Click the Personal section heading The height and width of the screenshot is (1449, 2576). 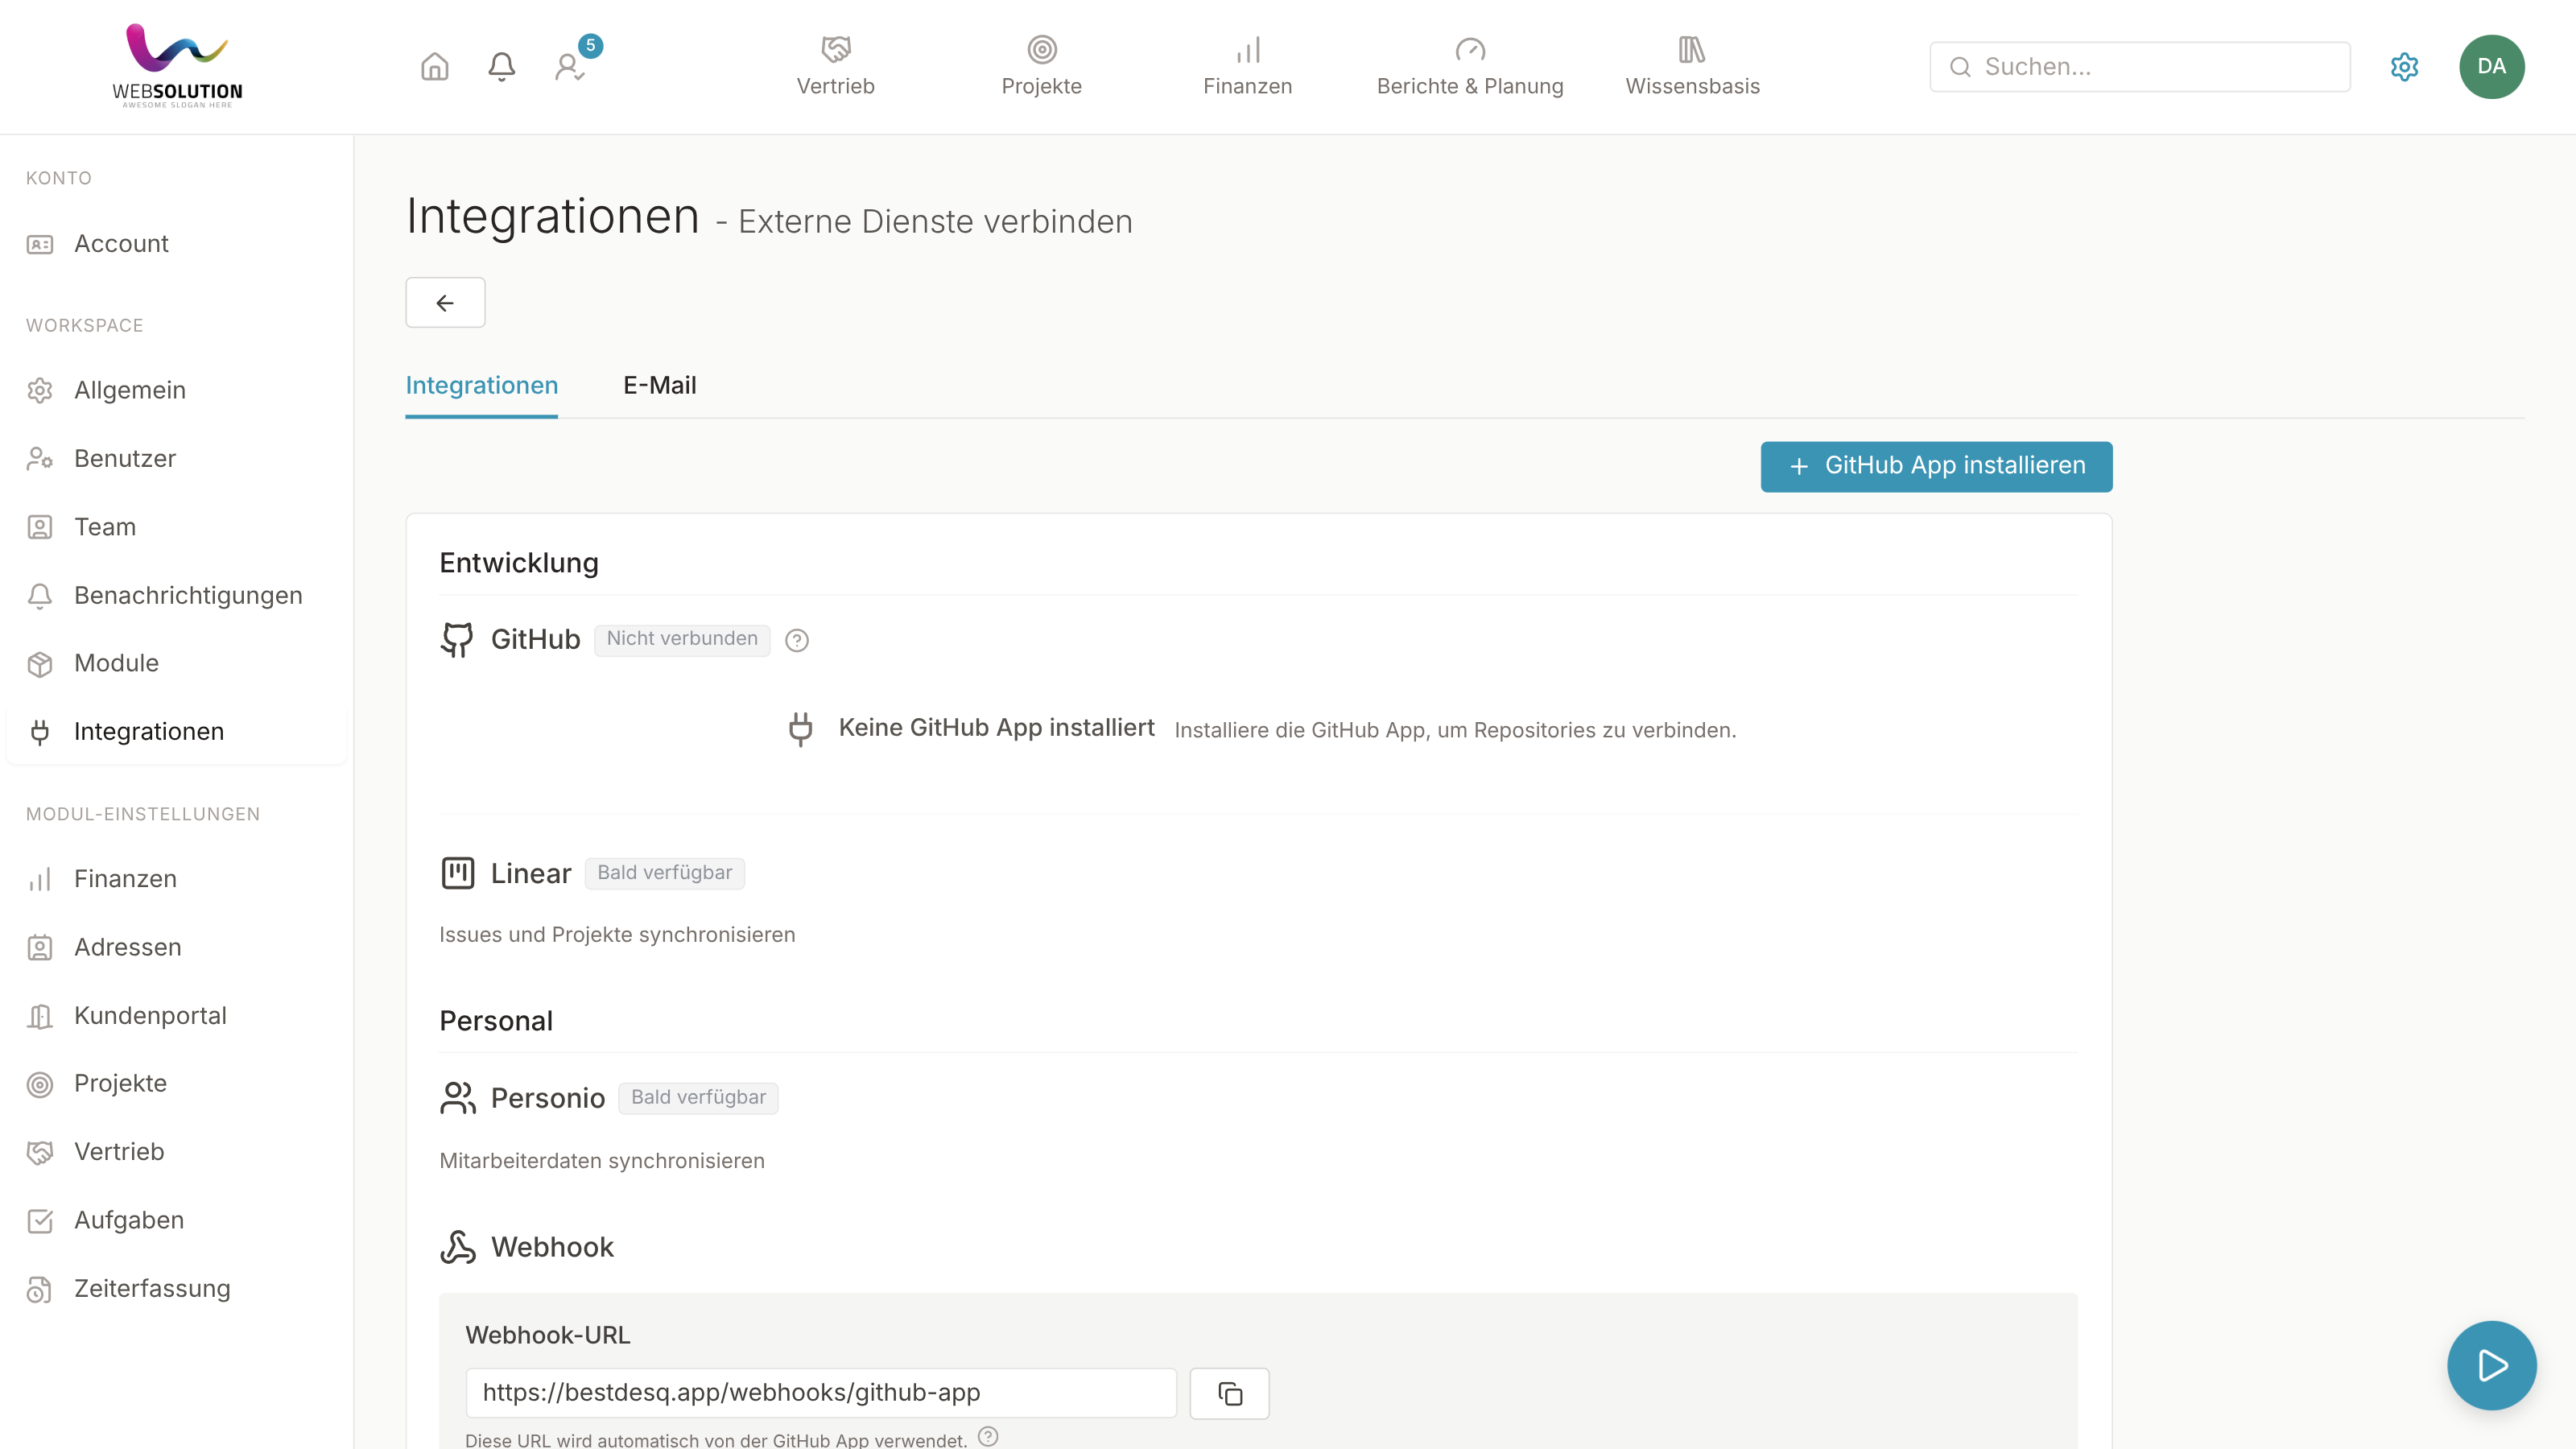[496, 1021]
